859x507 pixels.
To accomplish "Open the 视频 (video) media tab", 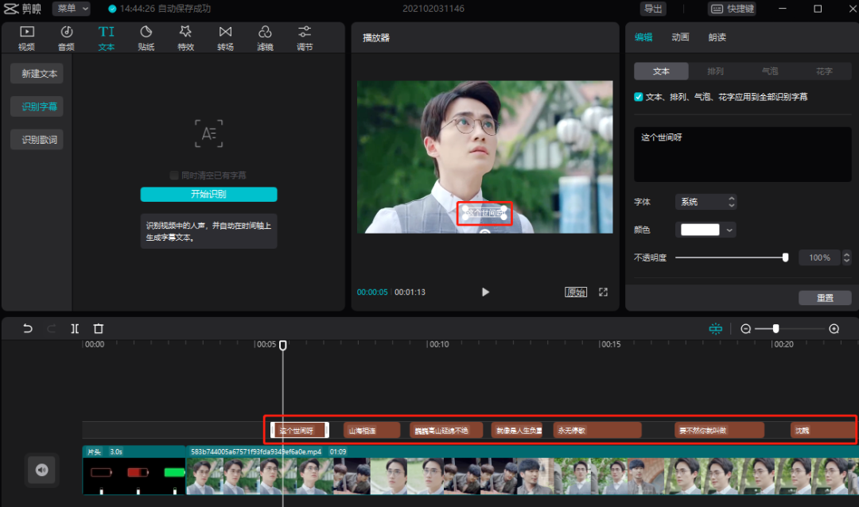I will [x=26, y=38].
